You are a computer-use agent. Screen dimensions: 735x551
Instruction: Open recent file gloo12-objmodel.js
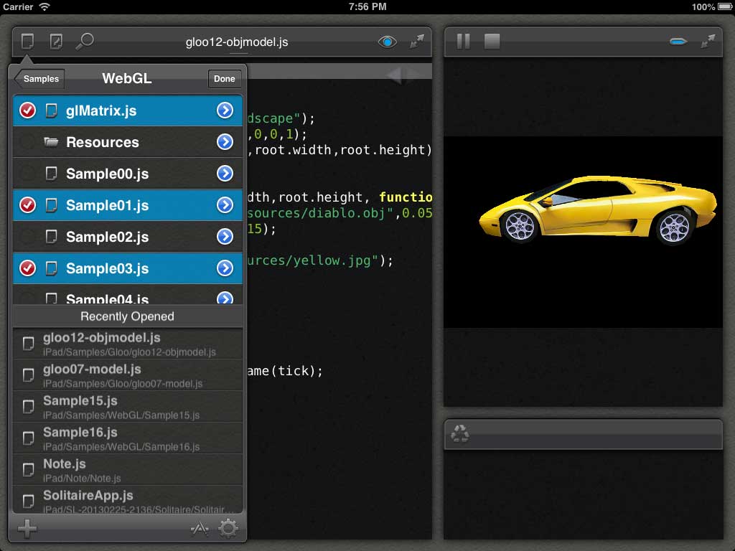point(128,344)
